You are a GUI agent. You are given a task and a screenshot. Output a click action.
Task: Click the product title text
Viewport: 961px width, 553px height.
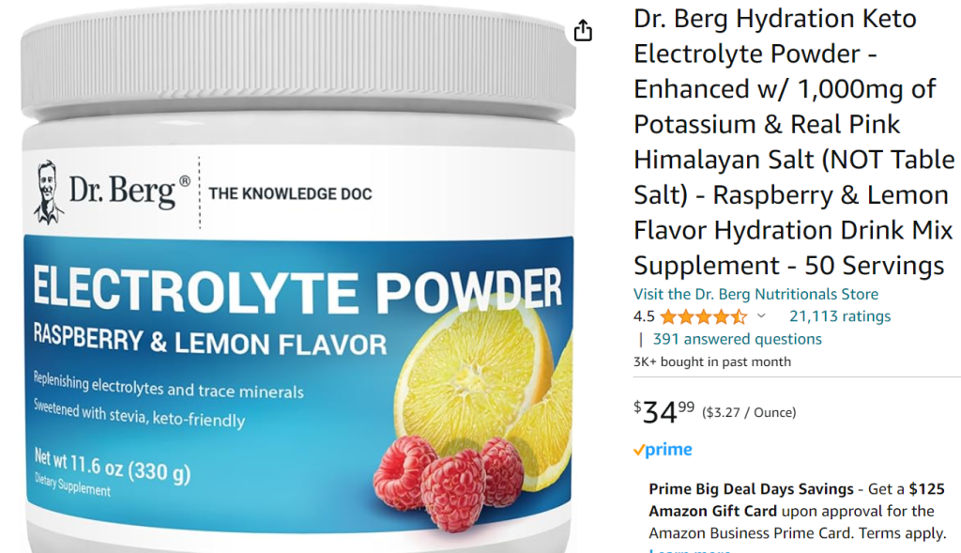click(794, 142)
